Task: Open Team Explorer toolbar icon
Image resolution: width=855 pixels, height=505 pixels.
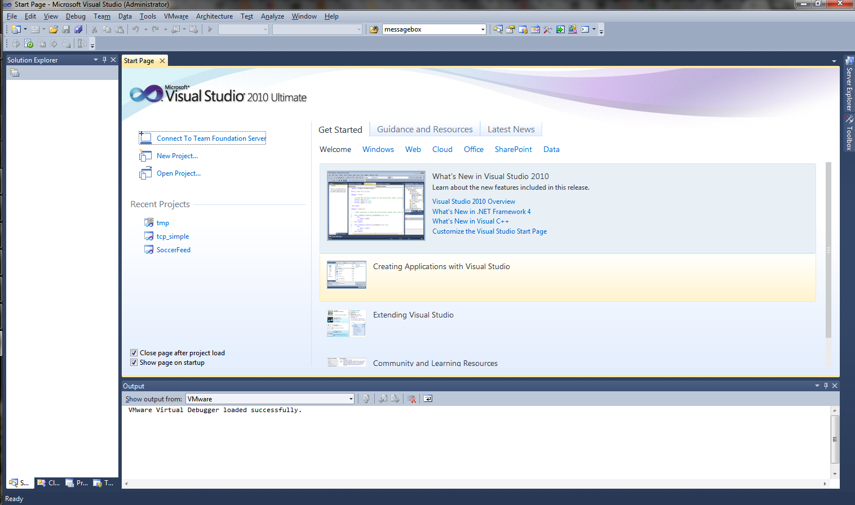Action: [x=523, y=29]
